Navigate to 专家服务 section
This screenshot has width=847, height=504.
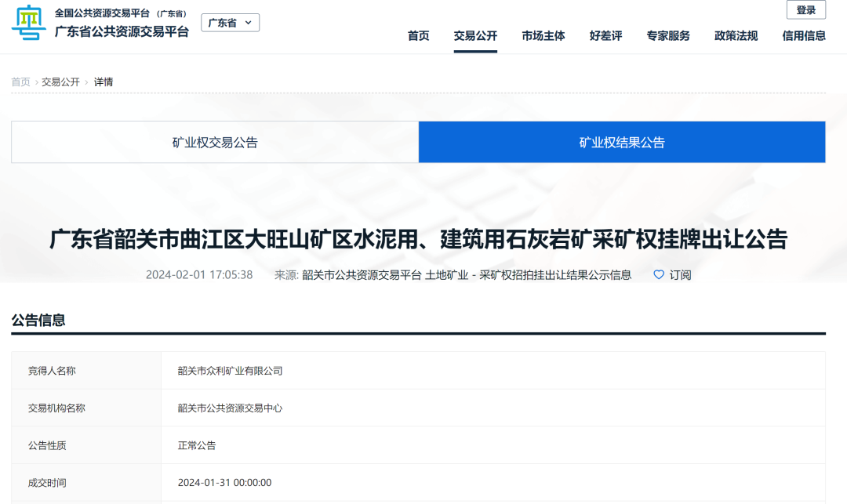click(668, 36)
